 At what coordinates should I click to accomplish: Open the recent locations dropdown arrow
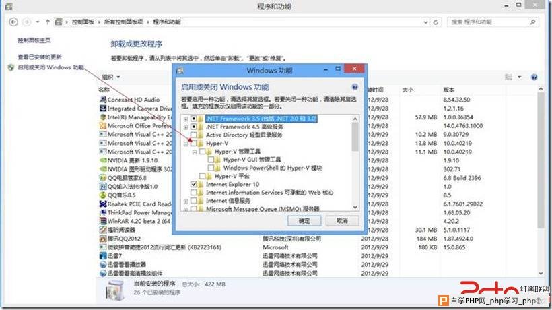tap(37, 22)
